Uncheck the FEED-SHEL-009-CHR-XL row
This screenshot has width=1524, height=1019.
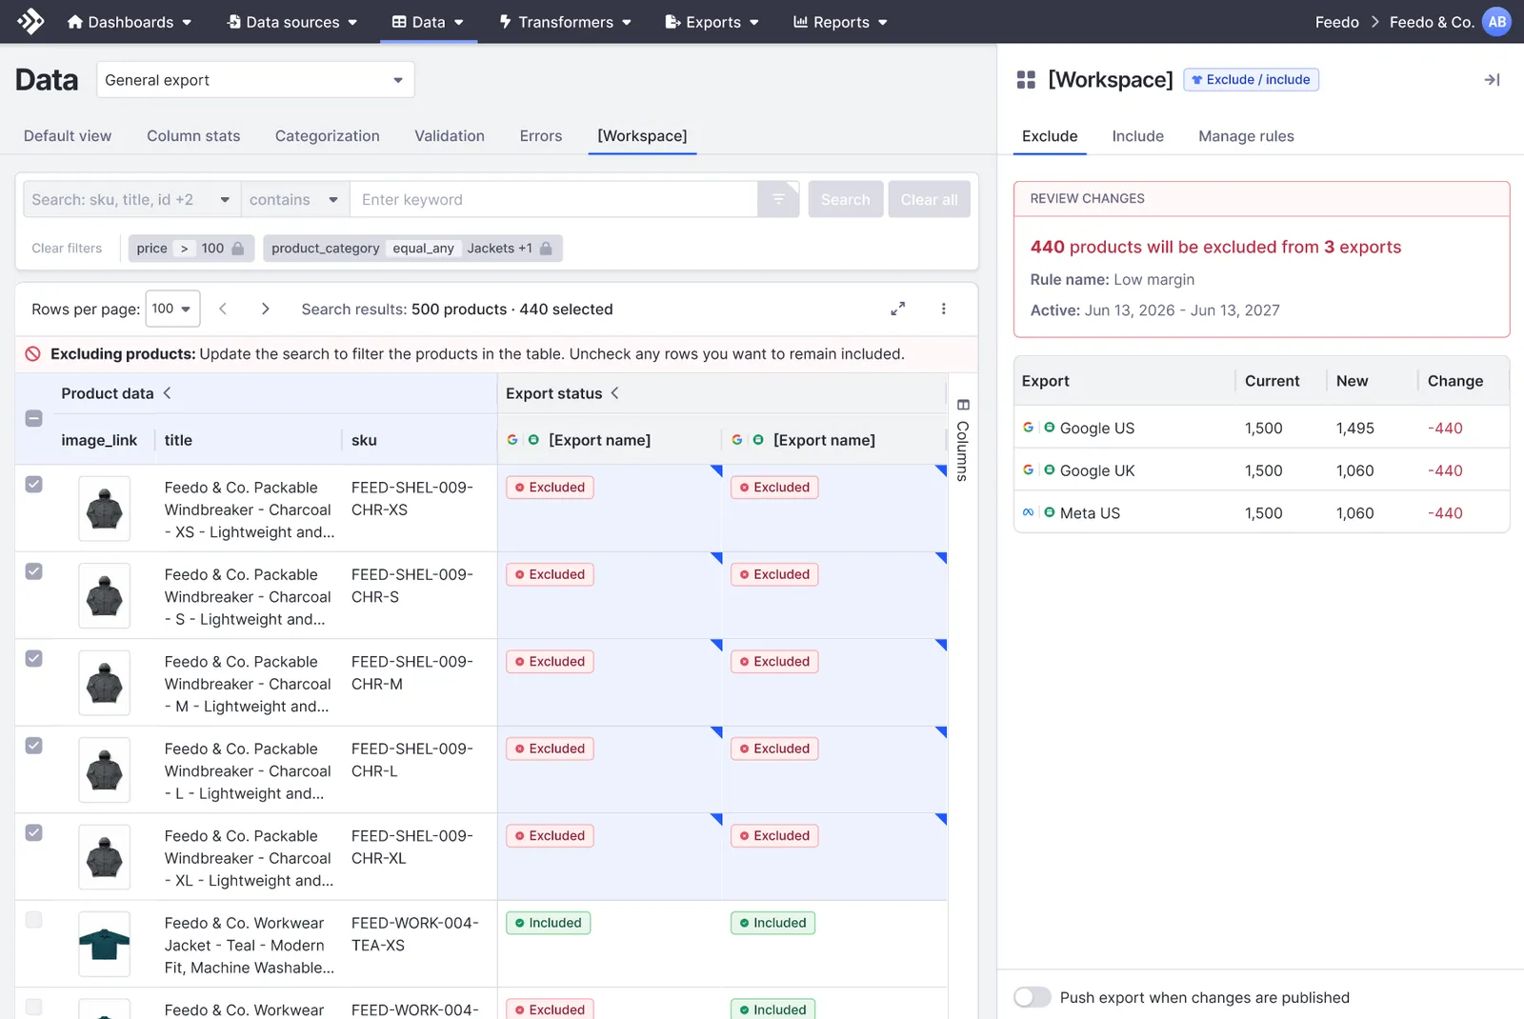coord(33,832)
